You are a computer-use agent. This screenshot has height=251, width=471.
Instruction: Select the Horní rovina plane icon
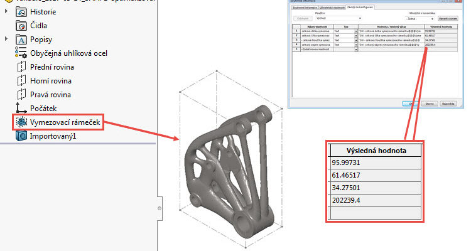[x=21, y=80]
